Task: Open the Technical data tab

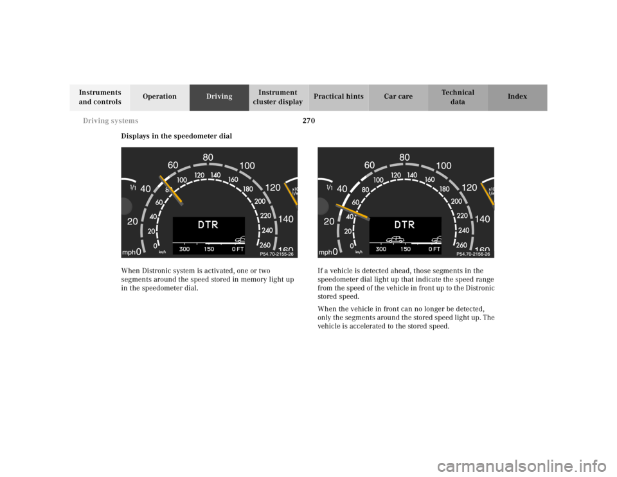Action: (x=458, y=97)
